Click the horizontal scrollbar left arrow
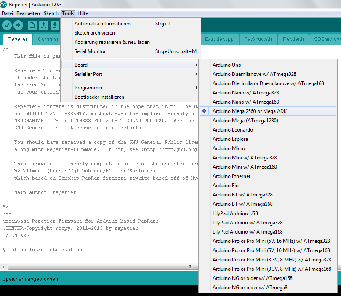Screen dimensions: 341x296 tap(4, 266)
